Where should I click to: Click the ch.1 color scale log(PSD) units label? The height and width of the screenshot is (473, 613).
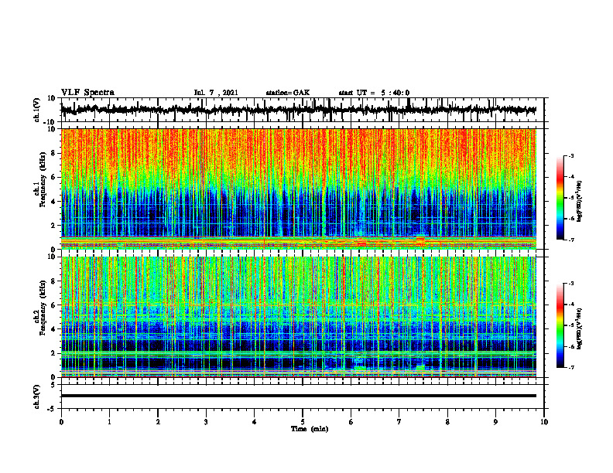[x=579, y=202]
